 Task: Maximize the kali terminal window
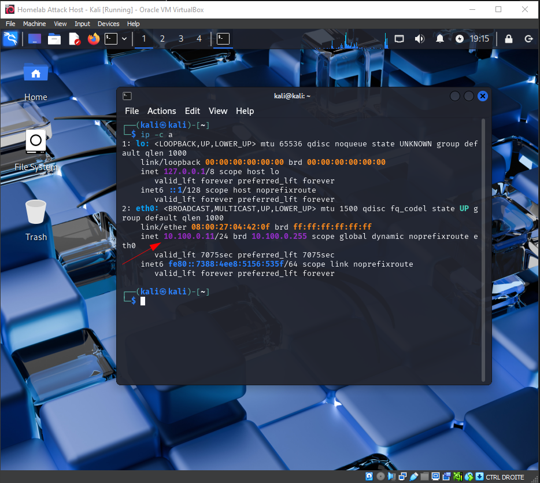pyautogui.click(x=469, y=96)
